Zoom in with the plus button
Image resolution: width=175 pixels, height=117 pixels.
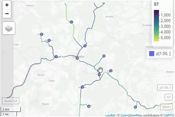(x=7, y=5)
